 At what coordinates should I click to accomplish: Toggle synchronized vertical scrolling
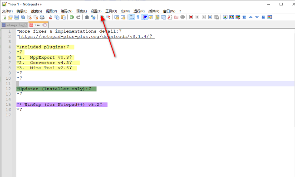pos(117,17)
